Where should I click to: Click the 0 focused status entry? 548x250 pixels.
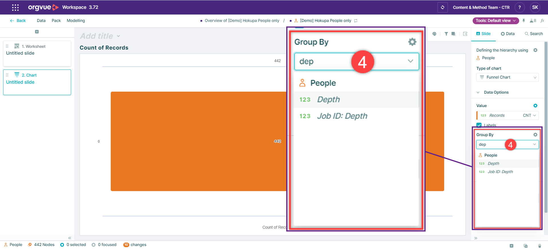(x=104, y=245)
